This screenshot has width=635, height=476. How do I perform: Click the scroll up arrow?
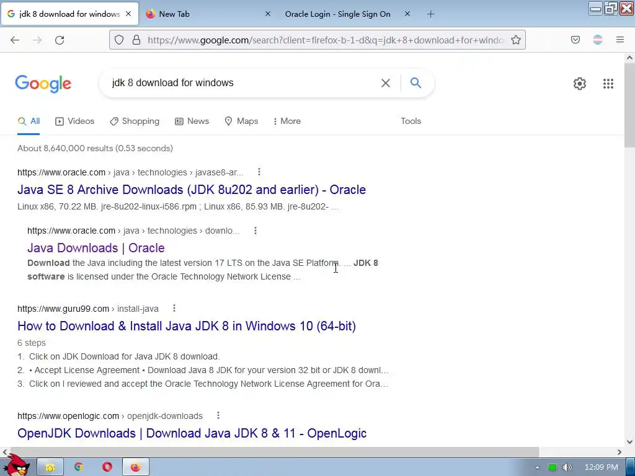[x=629, y=58]
